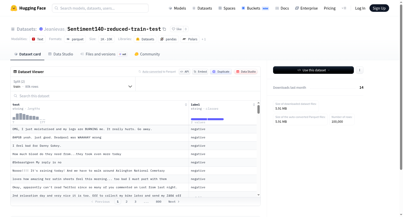Image resolution: width=403 pixels, height=217 pixels.
Task: Focus the Search models, datasets, users field
Action: tap(100, 8)
